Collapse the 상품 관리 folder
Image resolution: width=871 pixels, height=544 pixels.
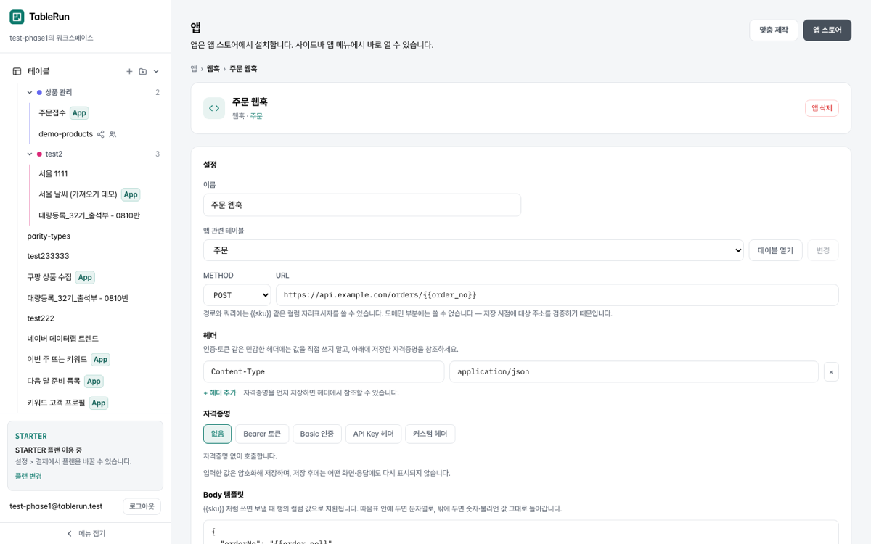[x=30, y=92]
